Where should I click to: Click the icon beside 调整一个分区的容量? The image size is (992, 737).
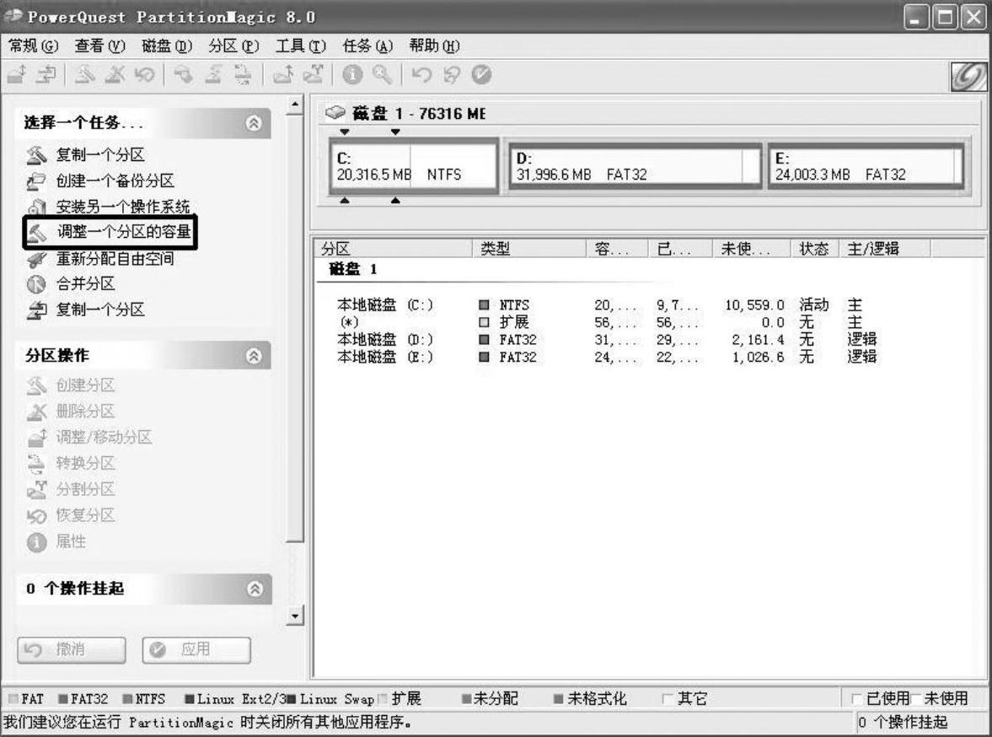pyautogui.click(x=36, y=232)
